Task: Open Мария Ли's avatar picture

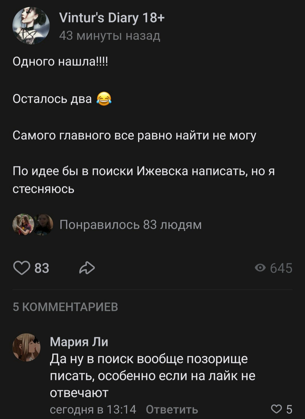Action: (x=27, y=347)
